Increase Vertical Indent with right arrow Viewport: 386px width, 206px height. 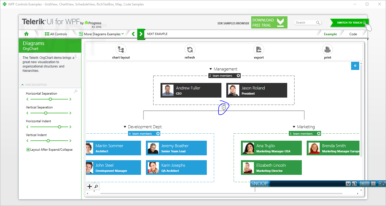(x=70, y=141)
